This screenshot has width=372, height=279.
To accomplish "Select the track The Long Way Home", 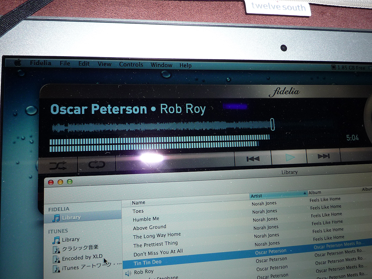I will tap(157, 236).
